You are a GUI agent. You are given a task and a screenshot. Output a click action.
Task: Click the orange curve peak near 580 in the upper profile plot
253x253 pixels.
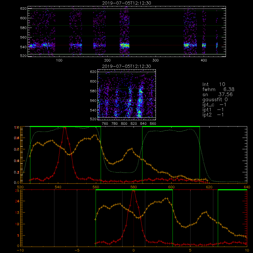coord(132,149)
